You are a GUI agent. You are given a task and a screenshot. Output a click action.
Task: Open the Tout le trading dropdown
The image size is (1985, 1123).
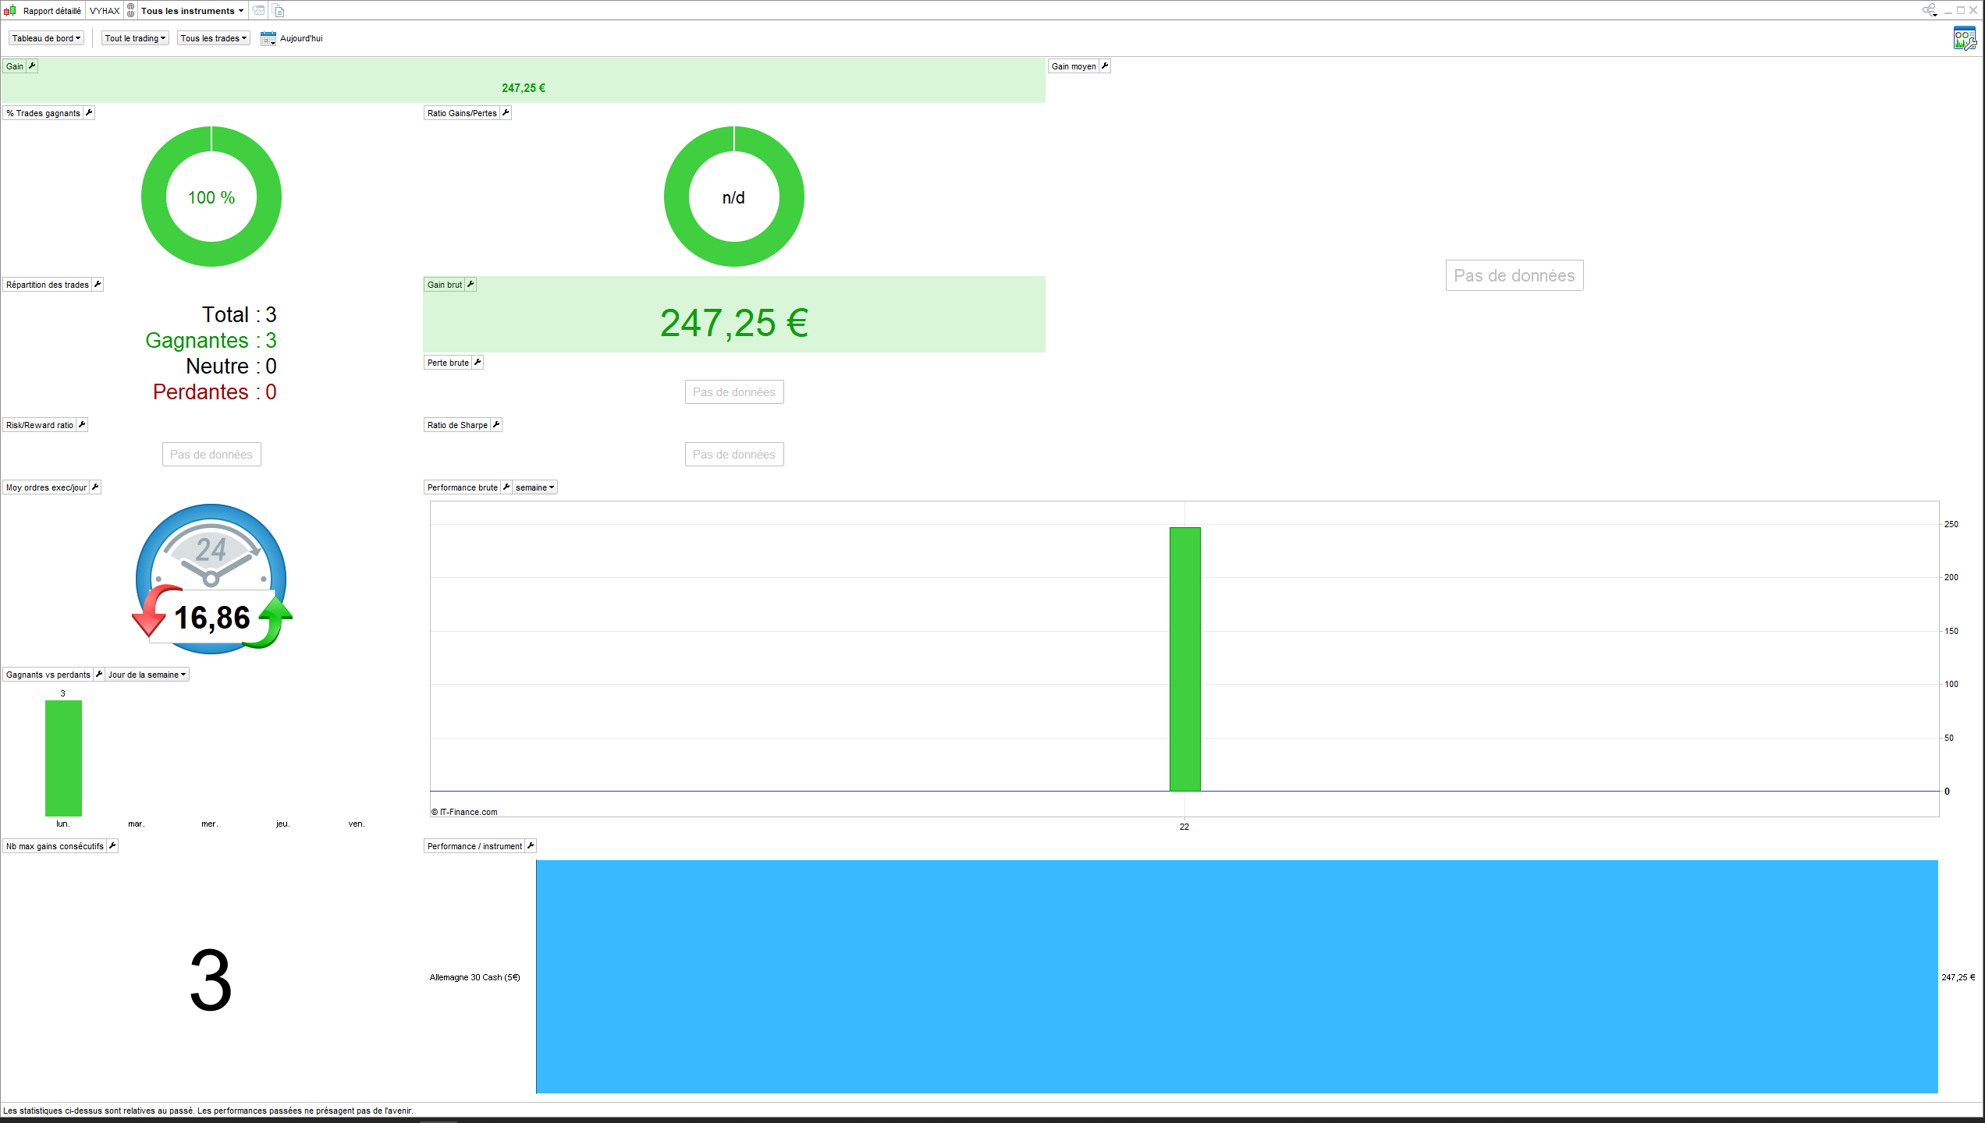pos(135,38)
